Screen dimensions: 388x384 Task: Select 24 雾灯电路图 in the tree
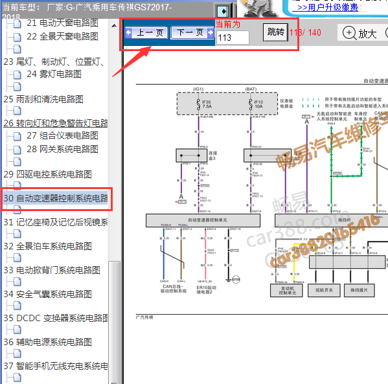click(54, 74)
